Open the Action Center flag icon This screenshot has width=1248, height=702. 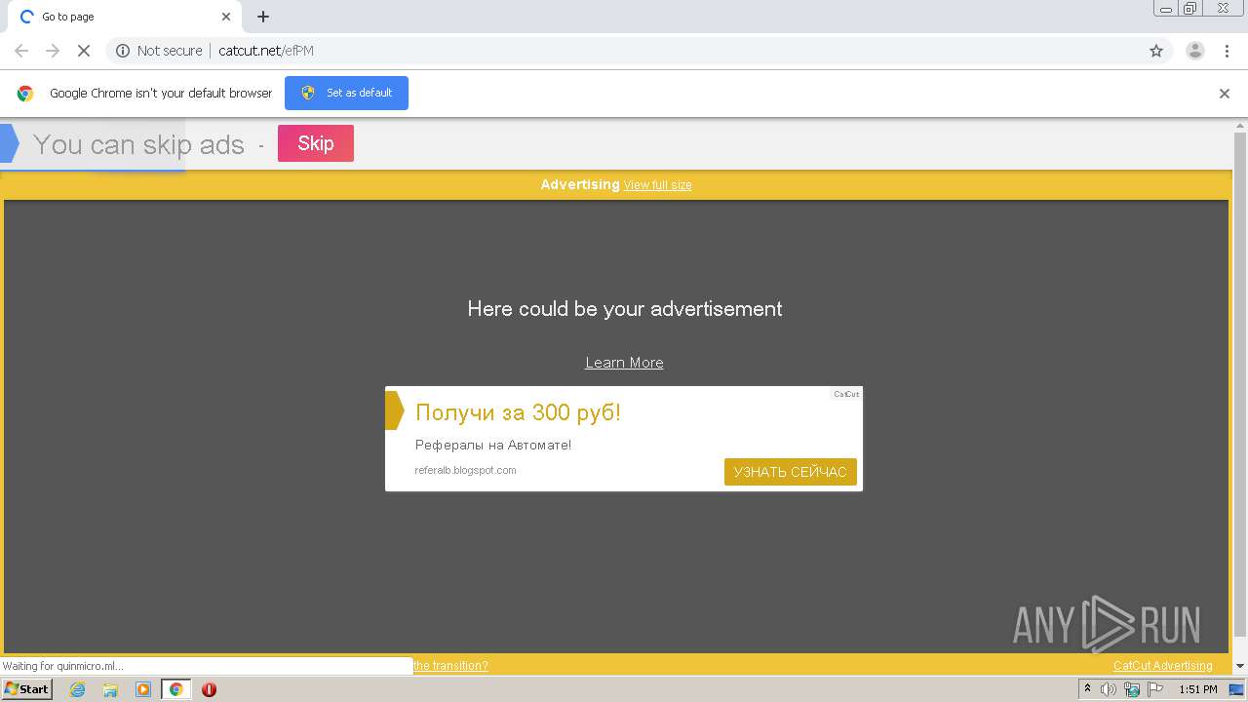point(1155,689)
